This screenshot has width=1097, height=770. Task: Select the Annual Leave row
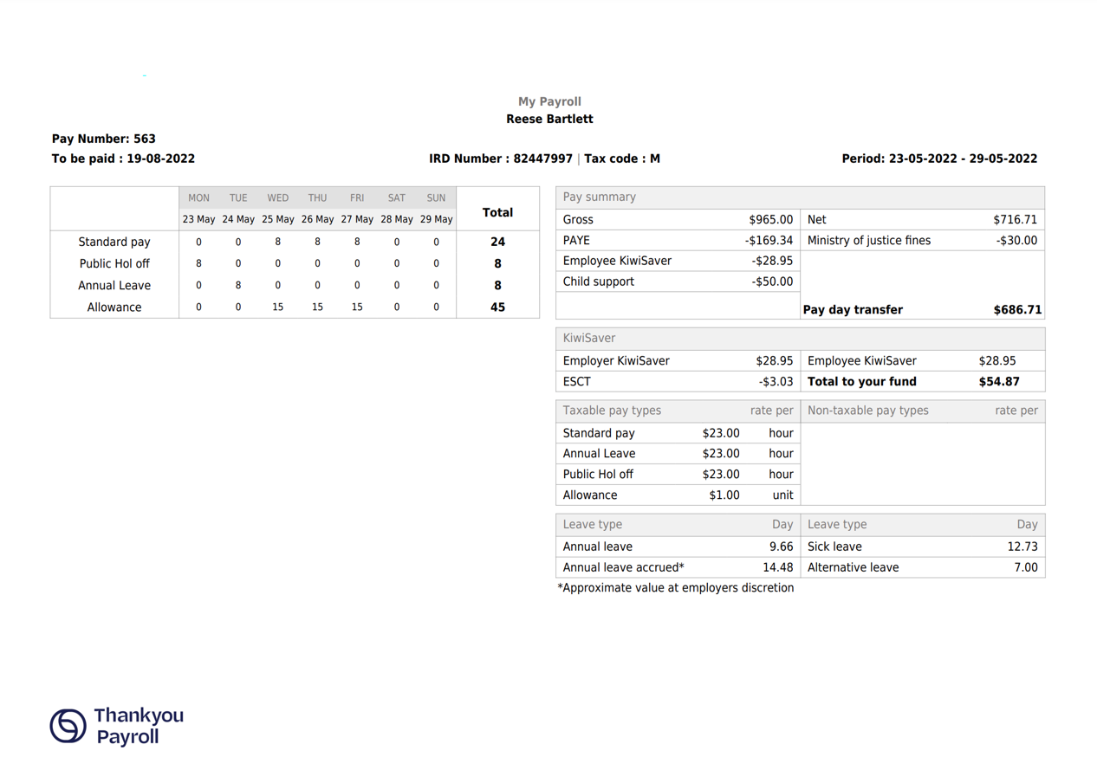click(x=114, y=285)
